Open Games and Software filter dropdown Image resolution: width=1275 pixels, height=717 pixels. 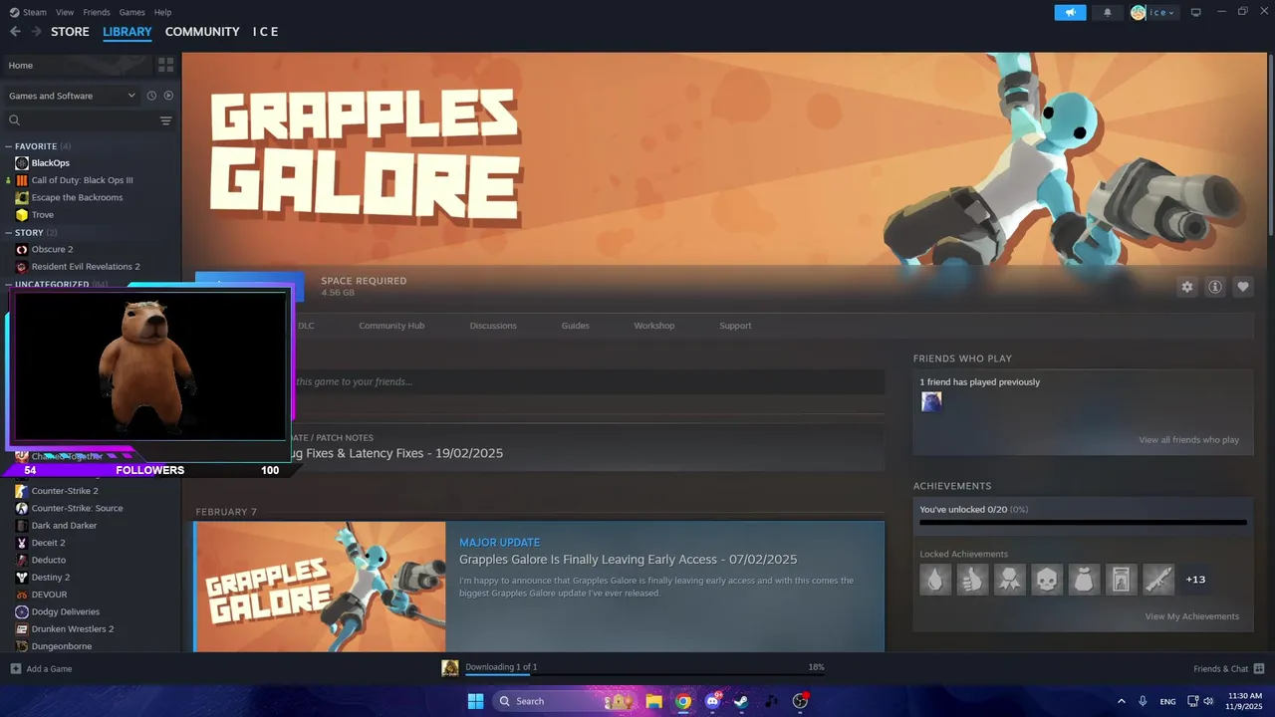[72, 96]
